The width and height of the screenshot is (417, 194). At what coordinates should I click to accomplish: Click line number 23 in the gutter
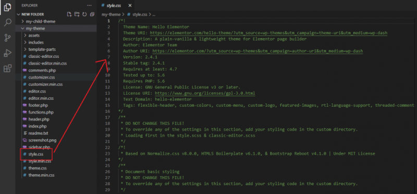pos(107,153)
